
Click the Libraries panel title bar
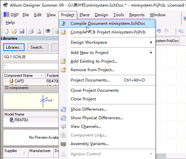(30, 38)
